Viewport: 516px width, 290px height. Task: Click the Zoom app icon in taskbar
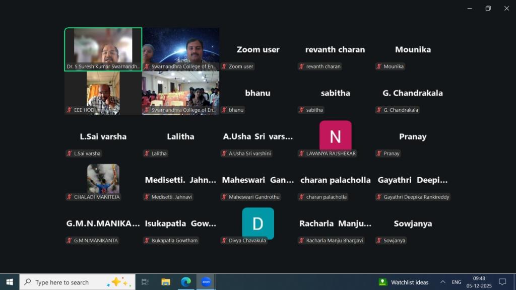pos(206,282)
